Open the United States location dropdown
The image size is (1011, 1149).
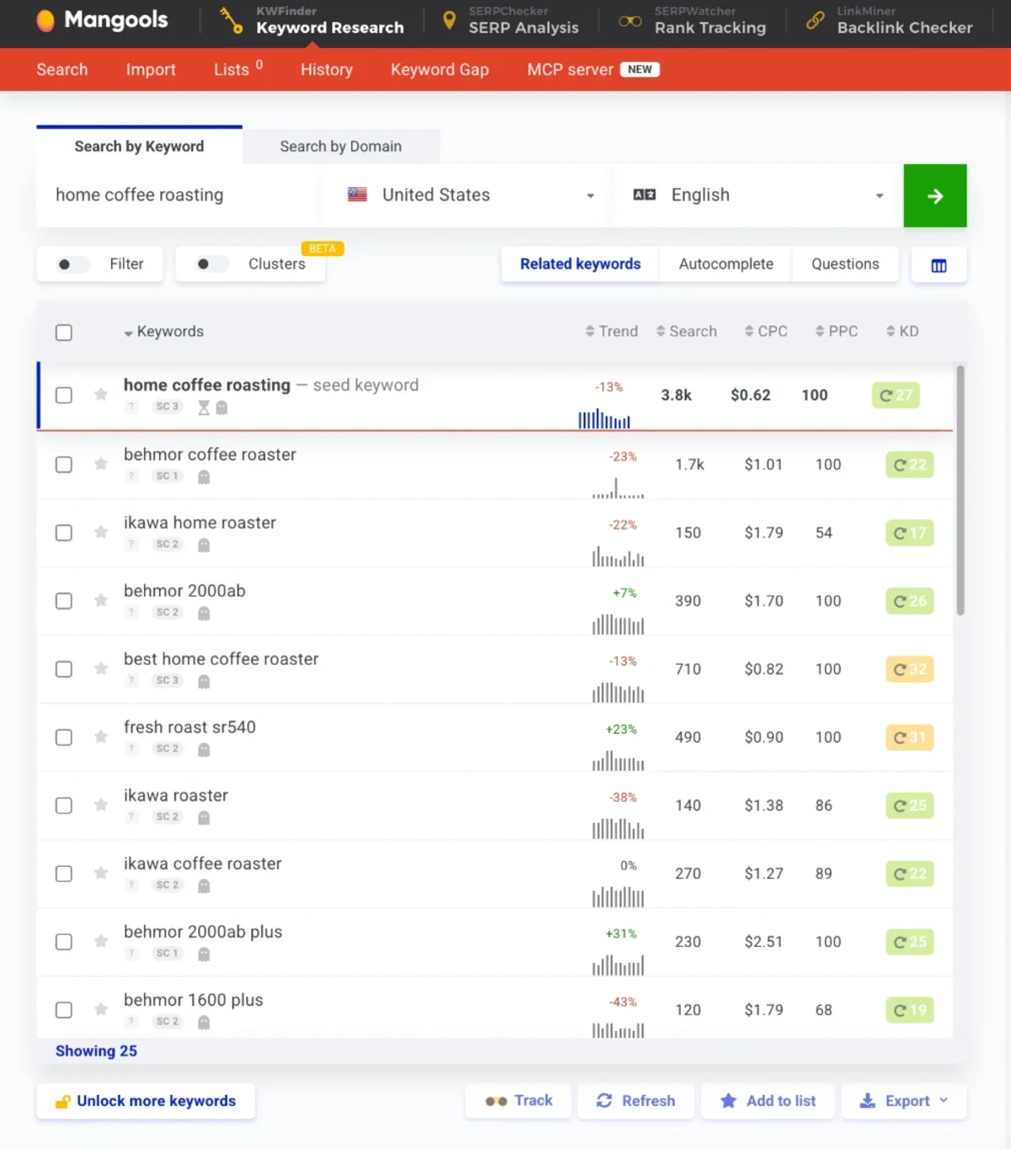pyautogui.click(x=471, y=195)
